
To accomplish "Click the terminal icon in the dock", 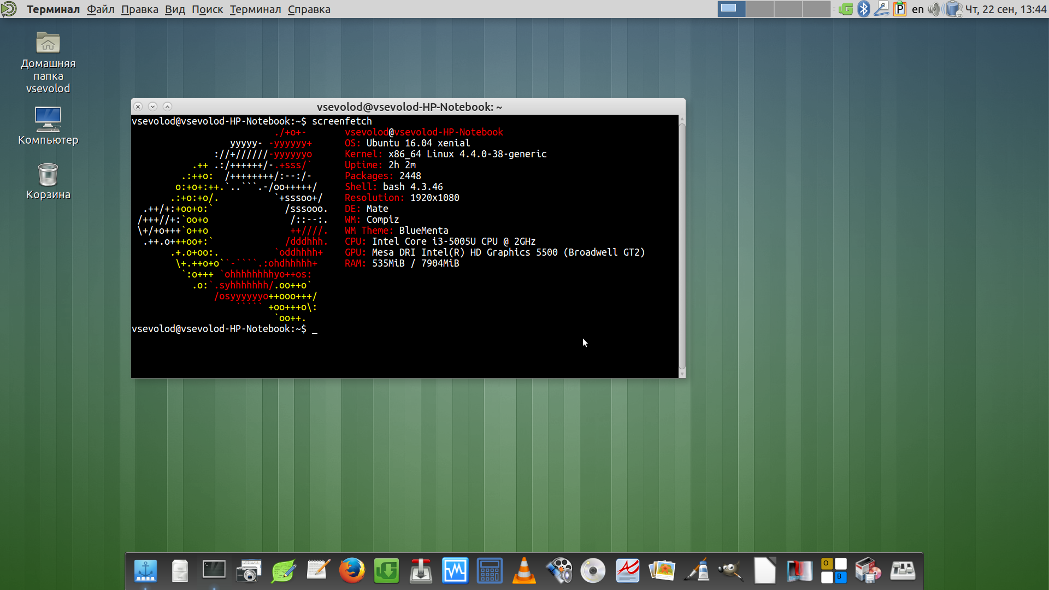I will 214,570.
